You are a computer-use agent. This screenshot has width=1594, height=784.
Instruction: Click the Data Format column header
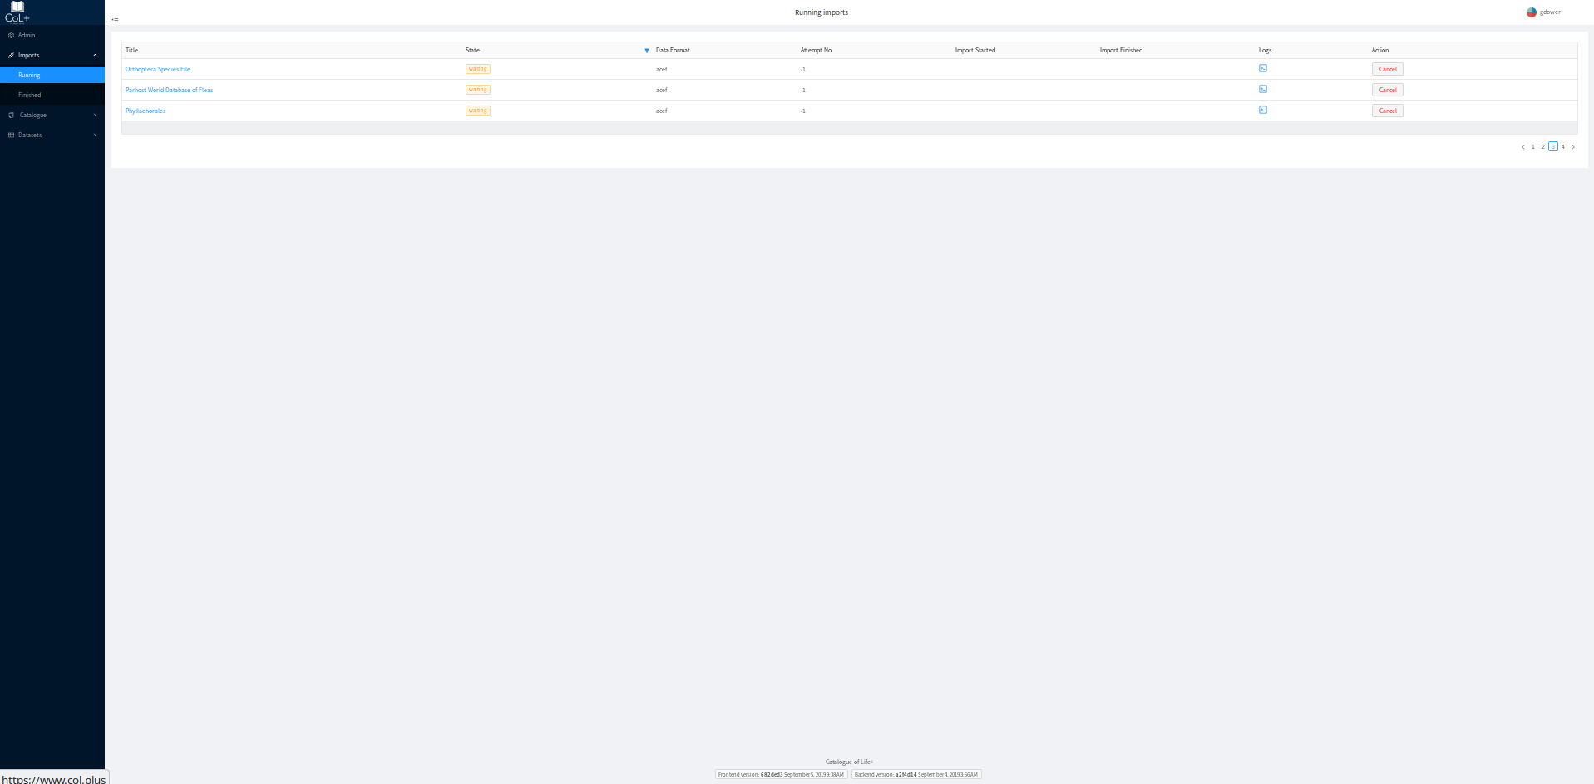click(673, 50)
